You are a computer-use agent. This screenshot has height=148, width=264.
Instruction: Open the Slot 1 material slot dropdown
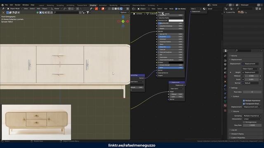tap(196, 9)
